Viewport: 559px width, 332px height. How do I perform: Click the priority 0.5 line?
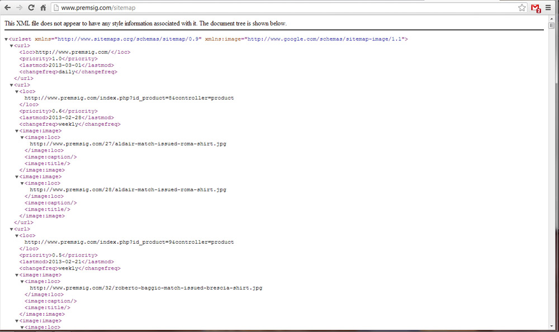tap(59, 255)
